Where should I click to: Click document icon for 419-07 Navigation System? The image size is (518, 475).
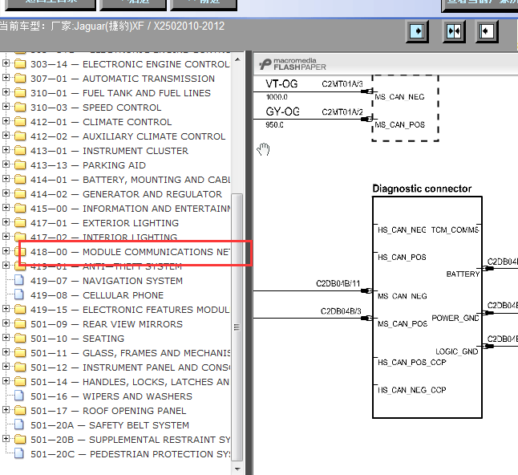(19, 280)
